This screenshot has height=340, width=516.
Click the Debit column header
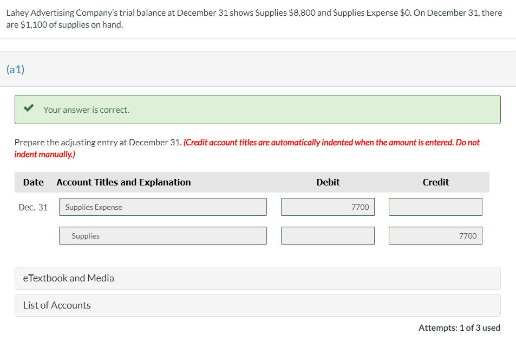coord(328,182)
